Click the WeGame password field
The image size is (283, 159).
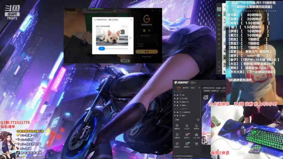[x=147, y=40]
